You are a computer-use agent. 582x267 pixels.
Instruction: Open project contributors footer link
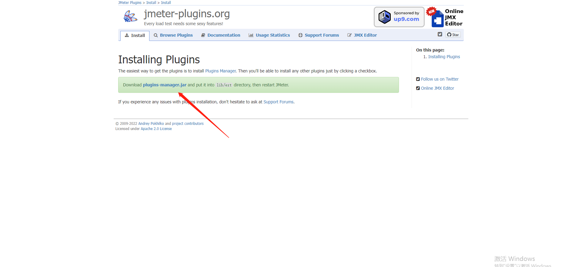pos(188,124)
